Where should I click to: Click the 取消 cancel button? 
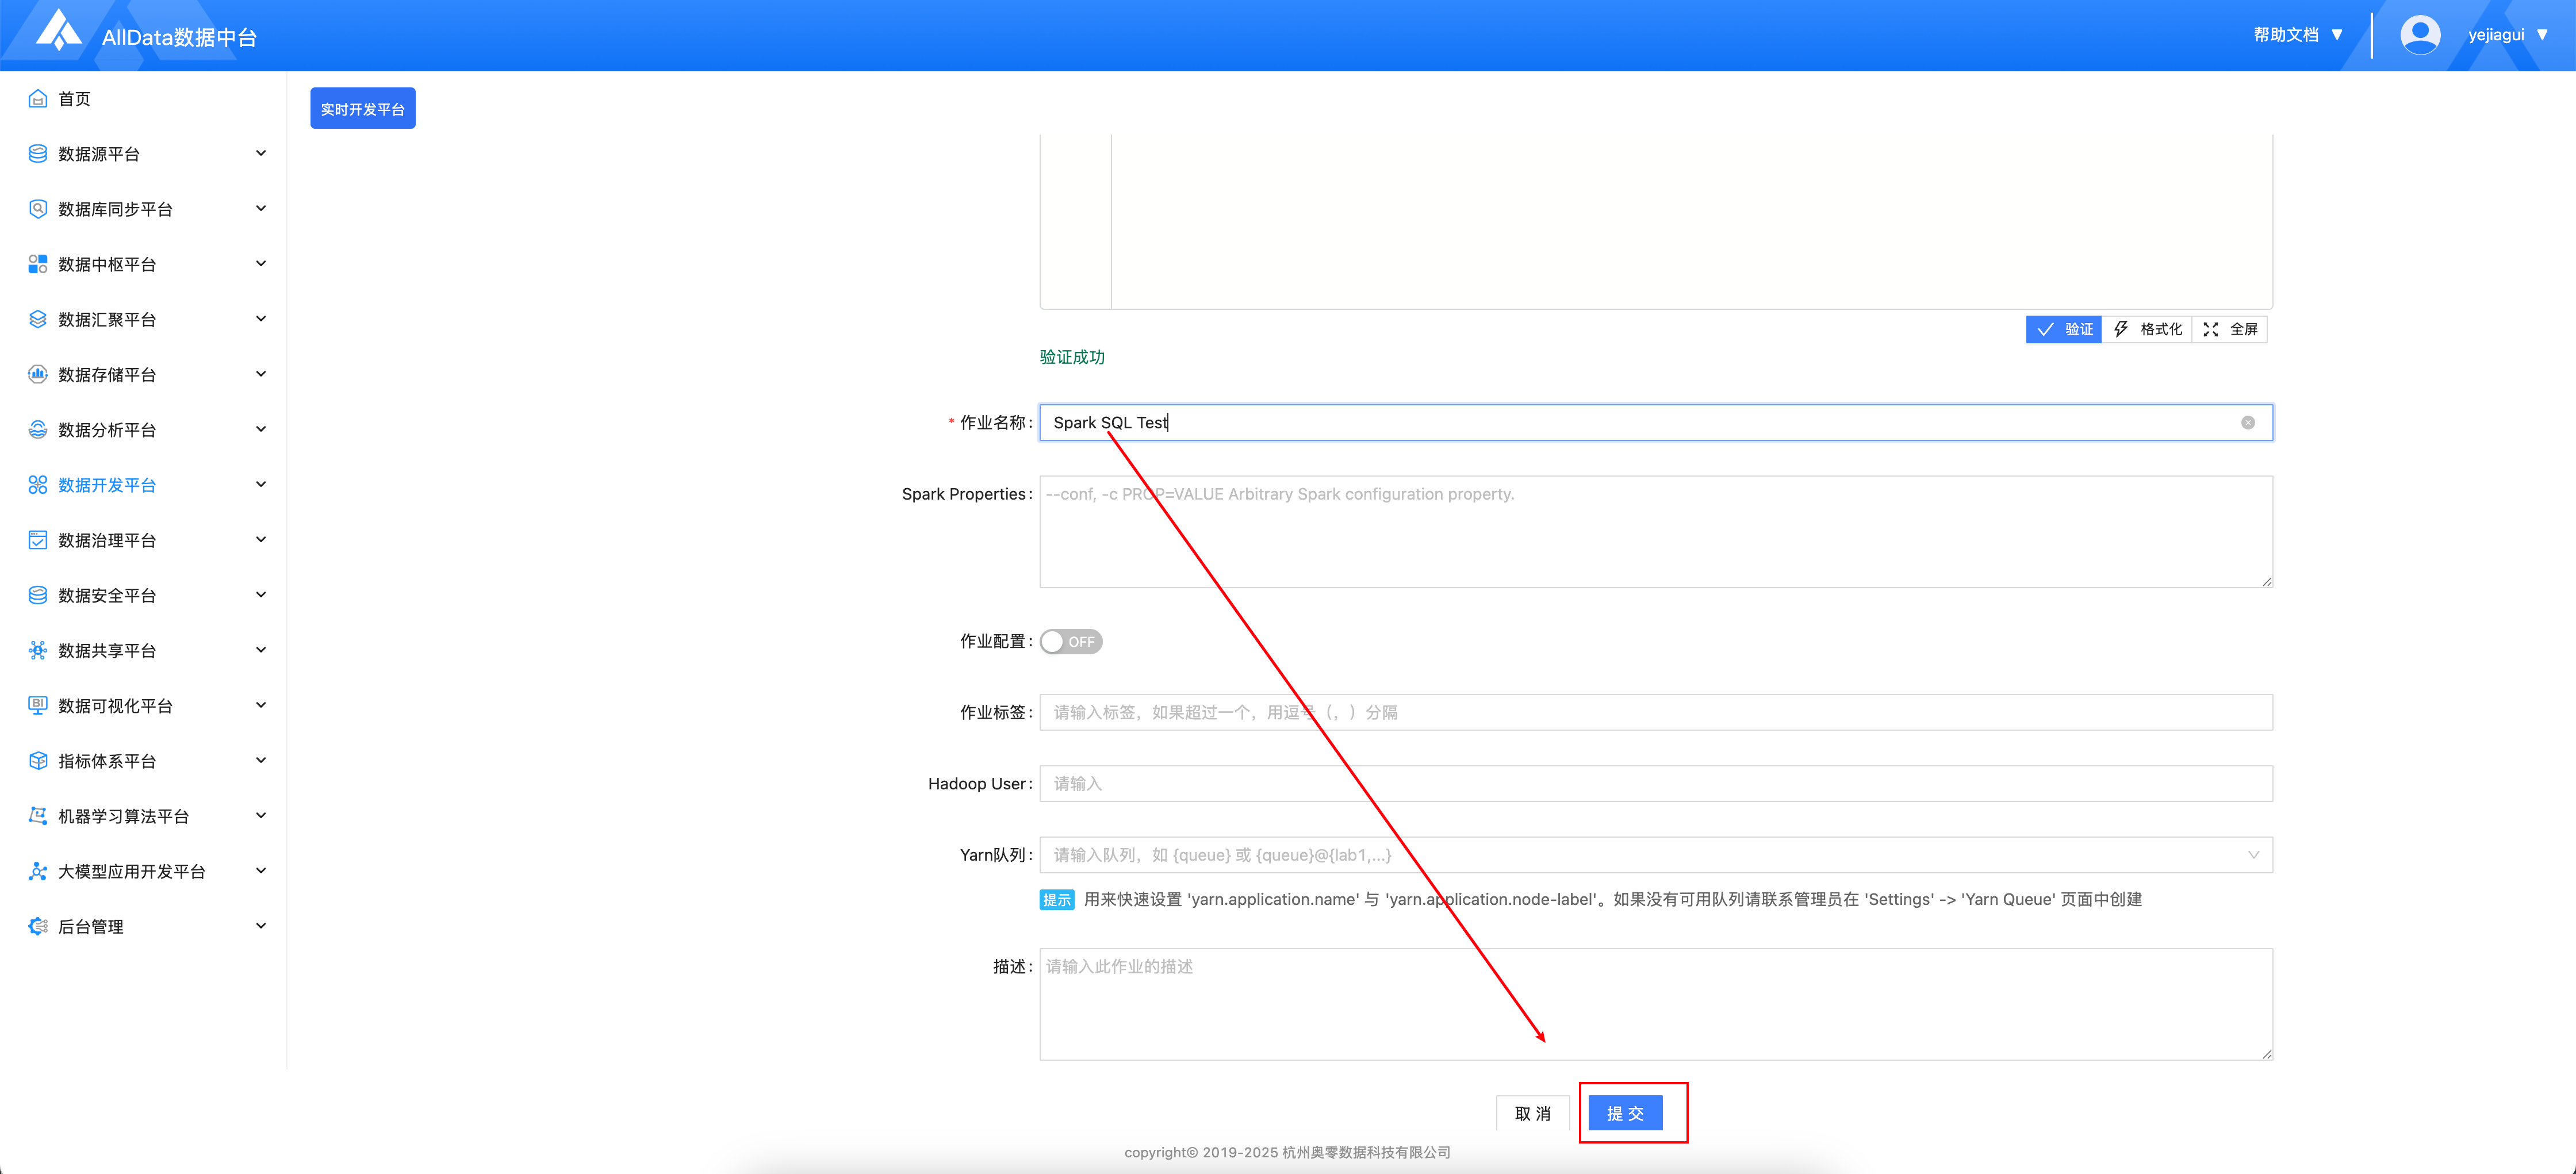[x=1532, y=1113]
